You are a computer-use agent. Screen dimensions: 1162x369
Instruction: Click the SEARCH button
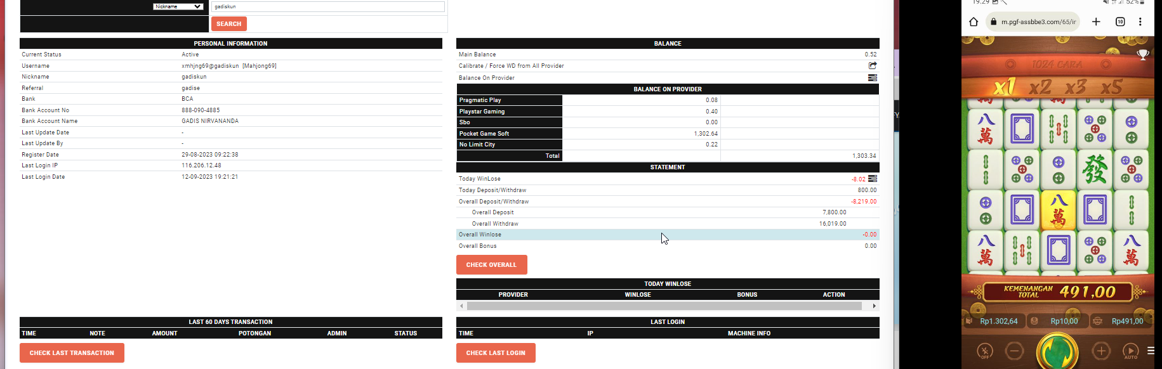(x=228, y=23)
